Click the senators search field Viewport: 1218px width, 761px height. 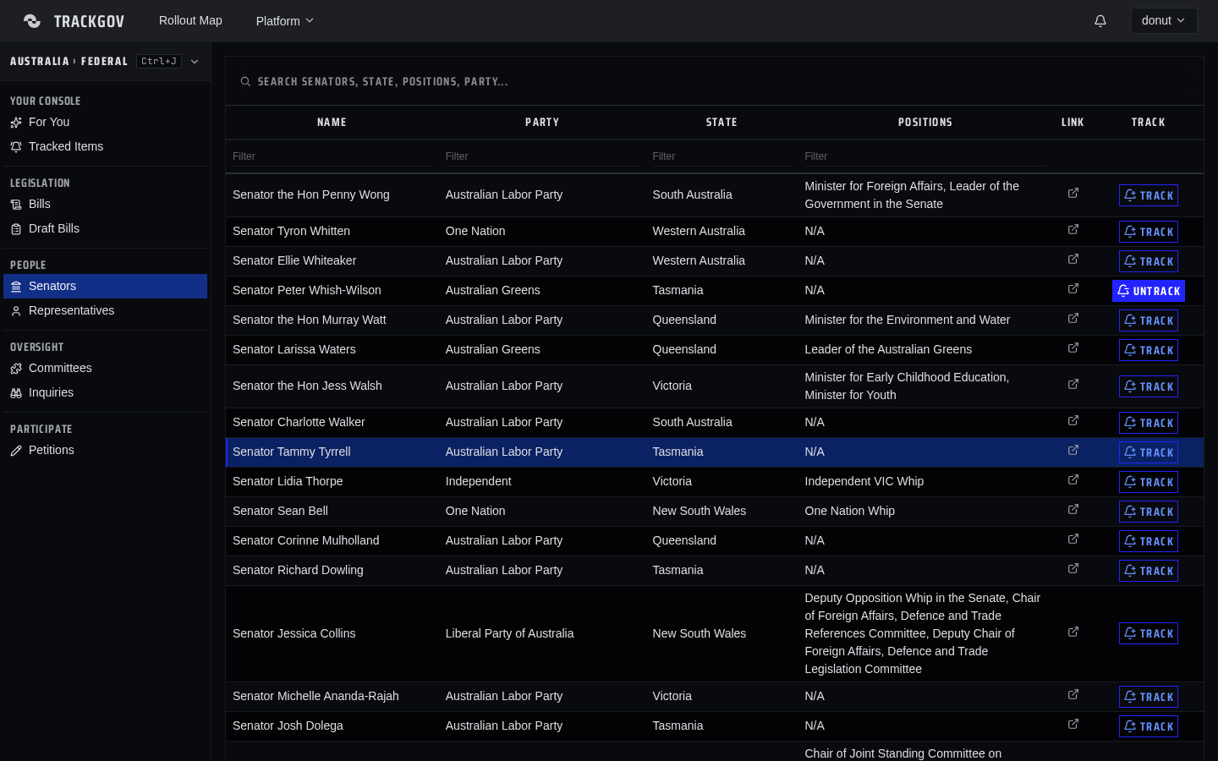[715, 82]
